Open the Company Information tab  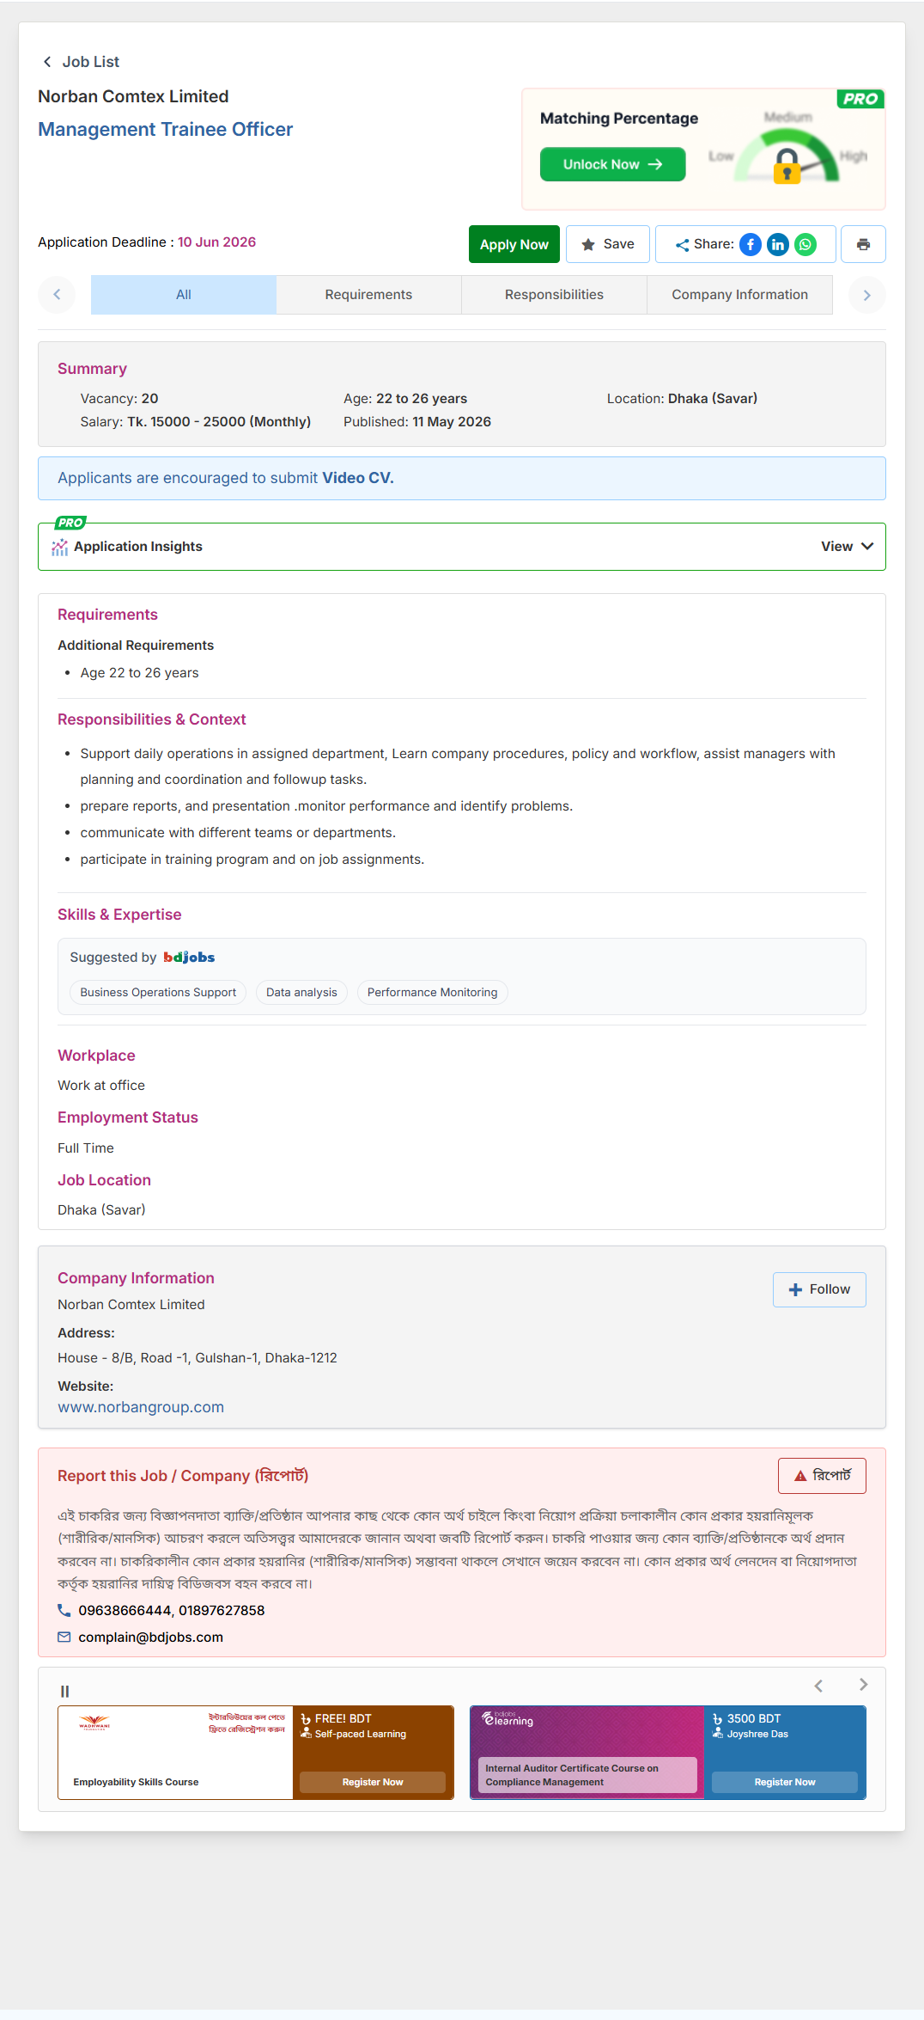click(x=739, y=295)
